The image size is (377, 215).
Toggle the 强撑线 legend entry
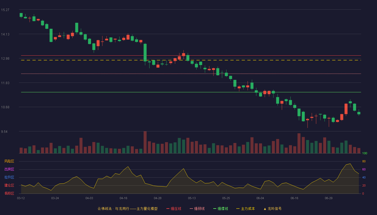(x=221, y=209)
